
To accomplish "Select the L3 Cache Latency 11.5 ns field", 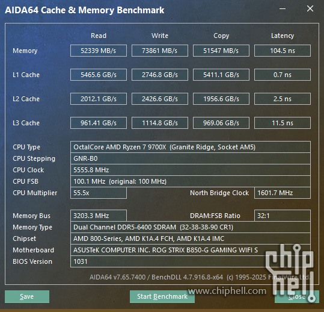I will click(x=283, y=123).
